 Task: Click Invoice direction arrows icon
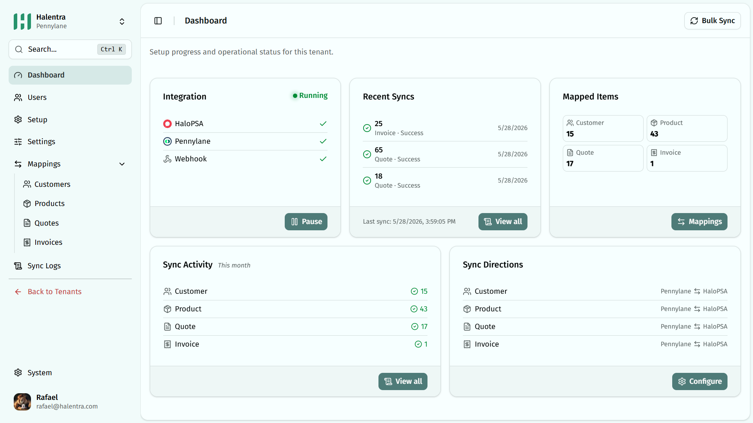click(697, 344)
